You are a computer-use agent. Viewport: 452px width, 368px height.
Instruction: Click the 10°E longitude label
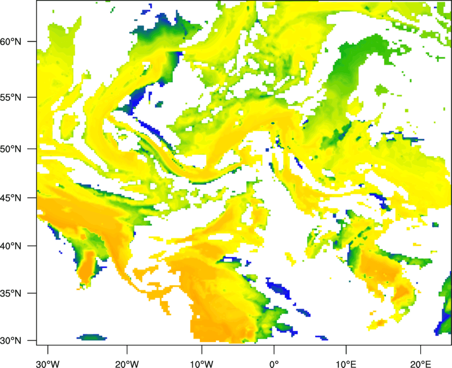tap(346, 364)
